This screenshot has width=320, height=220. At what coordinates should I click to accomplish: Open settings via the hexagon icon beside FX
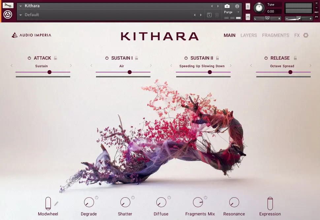coord(306,35)
